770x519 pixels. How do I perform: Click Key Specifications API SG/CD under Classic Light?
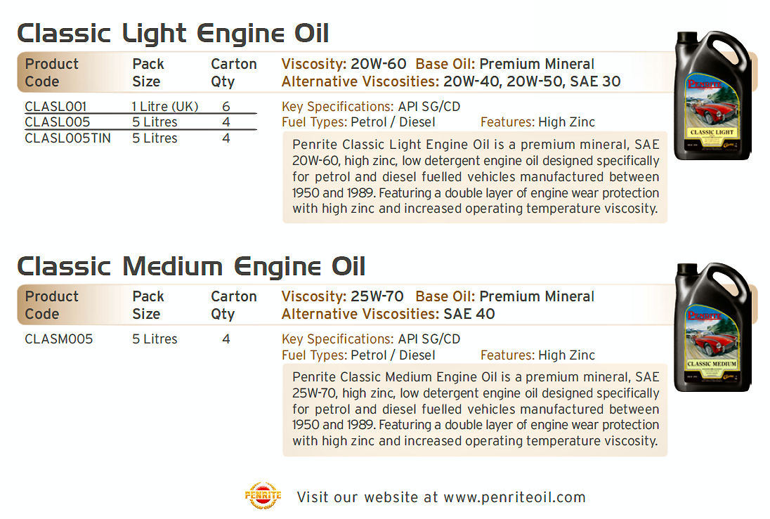[x=371, y=107]
